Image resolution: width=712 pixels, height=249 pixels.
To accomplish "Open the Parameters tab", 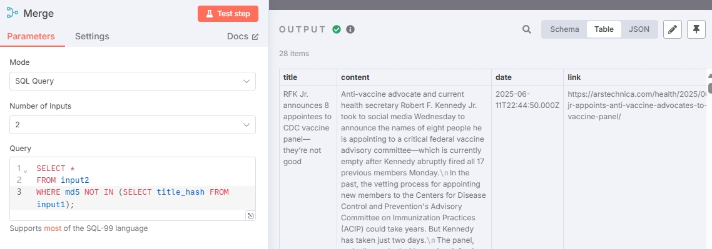I will 31,36.
